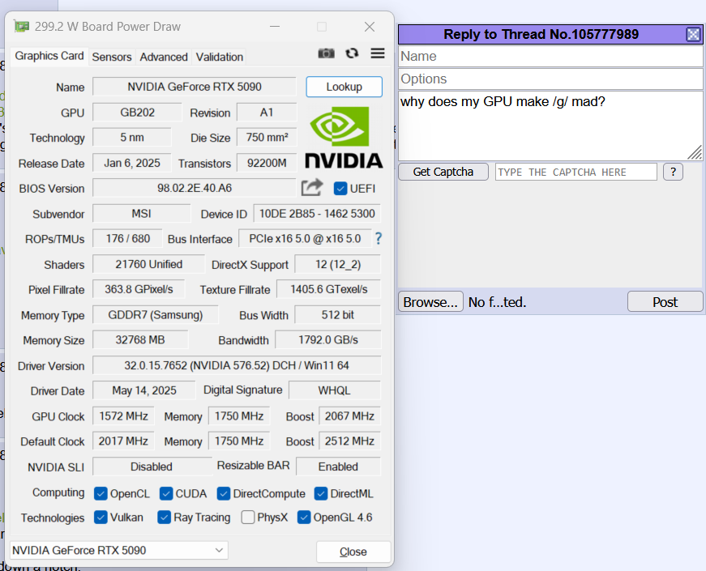Open the Advanced tab
Viewport: 706px width, 571px height.
[x=164, y=58]
